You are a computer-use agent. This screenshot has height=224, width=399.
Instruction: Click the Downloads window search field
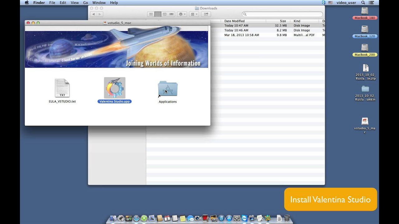tap(282, 14)
